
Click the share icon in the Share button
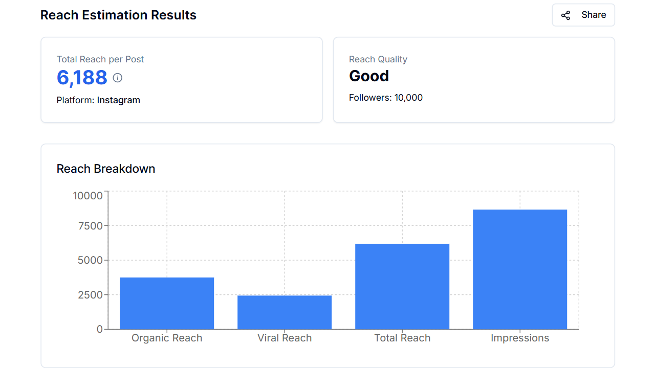pos(565,15)
